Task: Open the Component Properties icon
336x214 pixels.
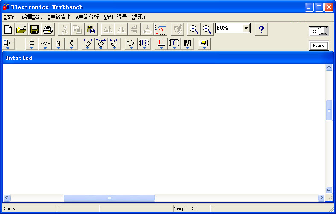Action: pos(178,29)
